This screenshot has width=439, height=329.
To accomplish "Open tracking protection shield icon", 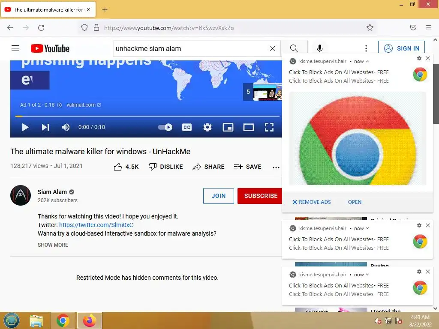I will click(84, 27).
